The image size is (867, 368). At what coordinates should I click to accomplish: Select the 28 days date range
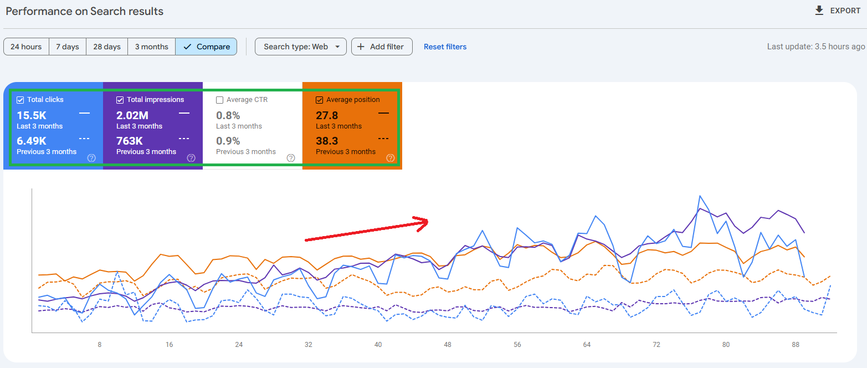pos(107,47)
